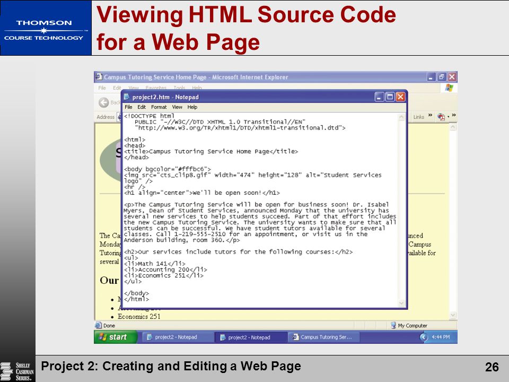Click the Start button

(115, 337)
